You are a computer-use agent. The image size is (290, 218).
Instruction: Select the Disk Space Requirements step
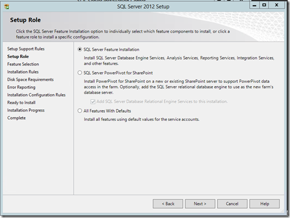click(x=30, y=79)
